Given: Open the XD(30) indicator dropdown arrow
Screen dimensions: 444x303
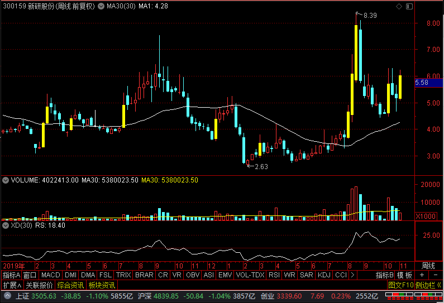Looking at the screenshot, I should [5, 225].
